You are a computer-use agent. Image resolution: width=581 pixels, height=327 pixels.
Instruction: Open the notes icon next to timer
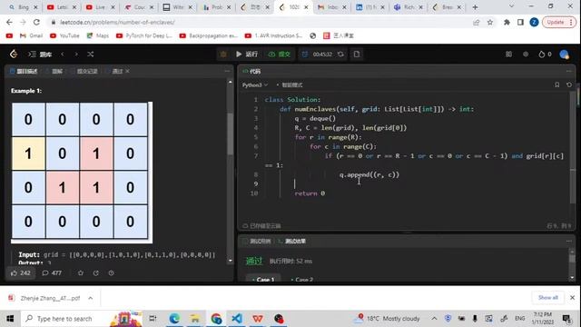(357, 54)
